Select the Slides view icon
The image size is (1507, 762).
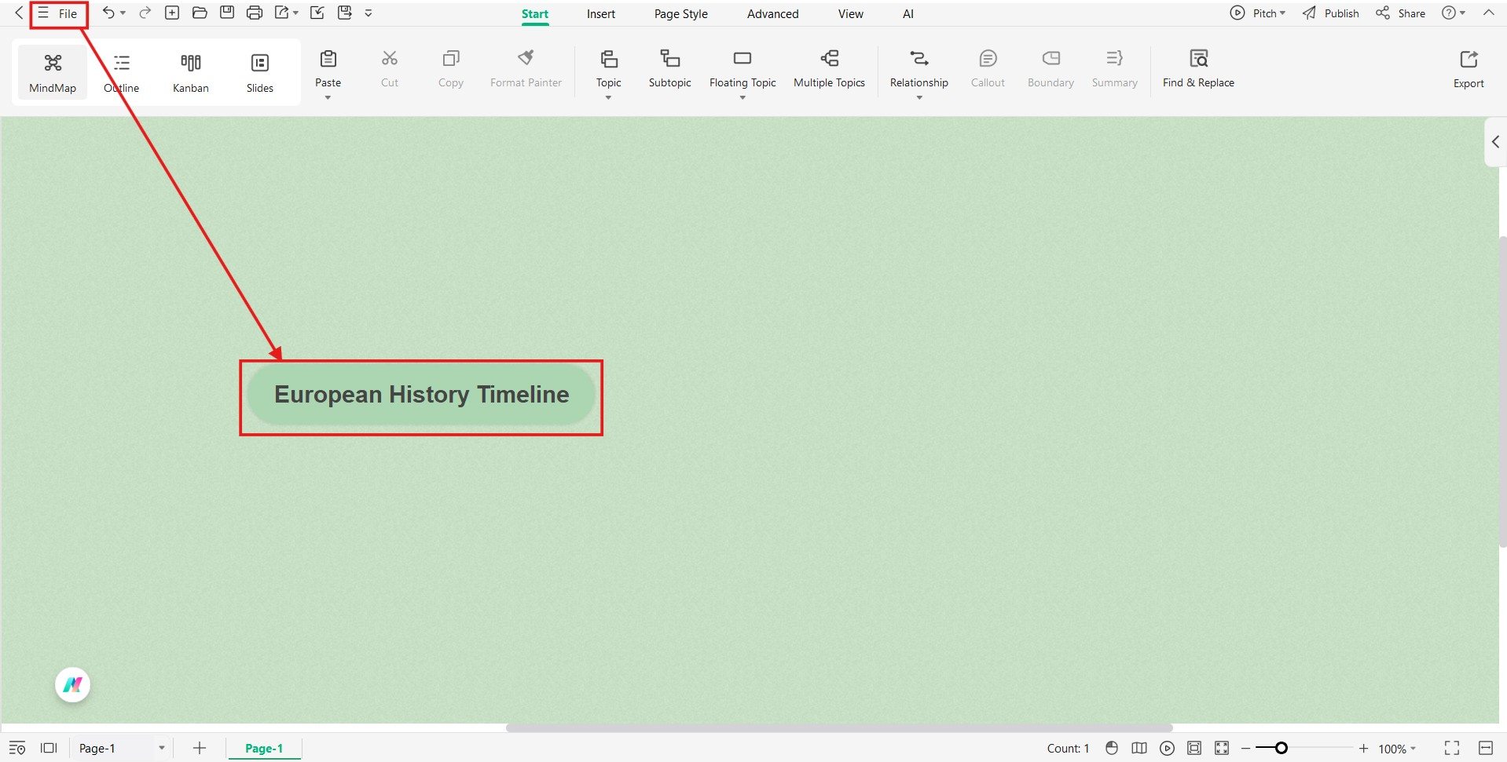coord(259,71)
